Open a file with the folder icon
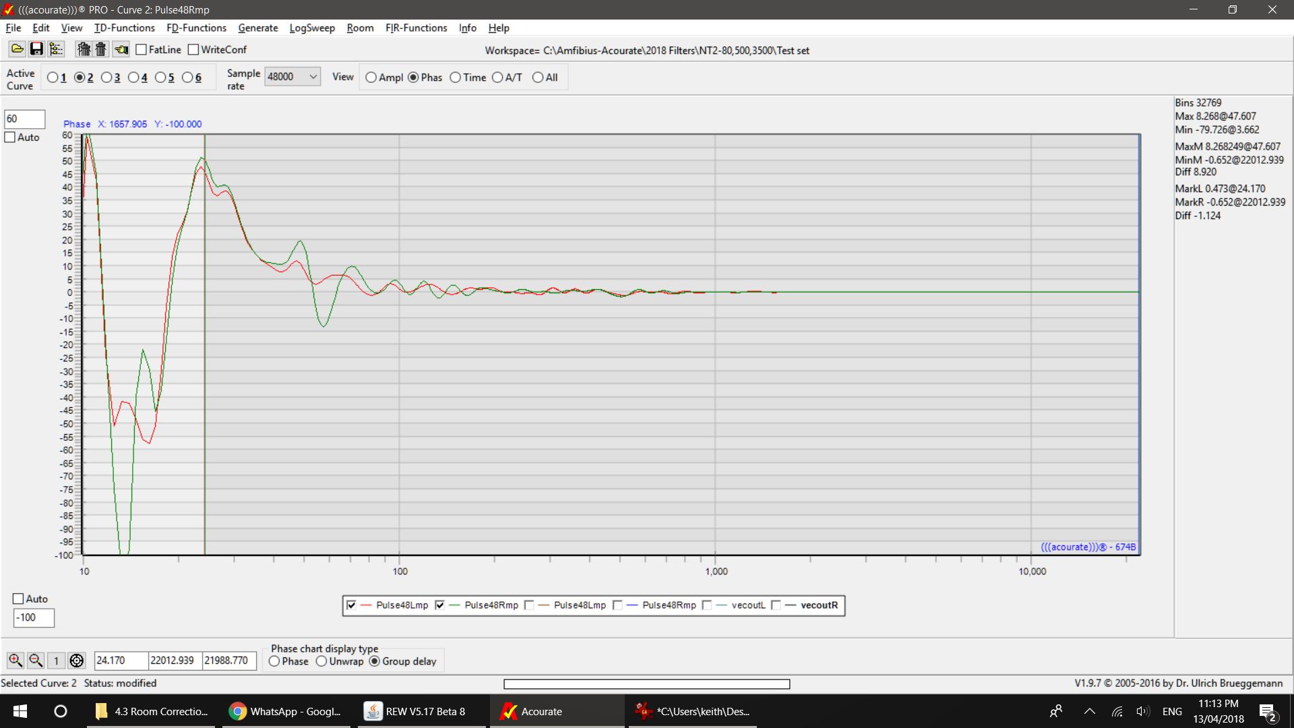 17,49
